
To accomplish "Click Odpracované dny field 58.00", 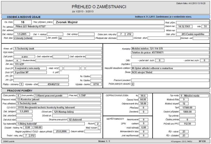I will (x=143, y=104).
